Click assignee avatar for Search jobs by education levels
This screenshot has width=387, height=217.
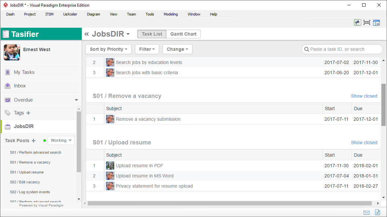click(110, 62)
